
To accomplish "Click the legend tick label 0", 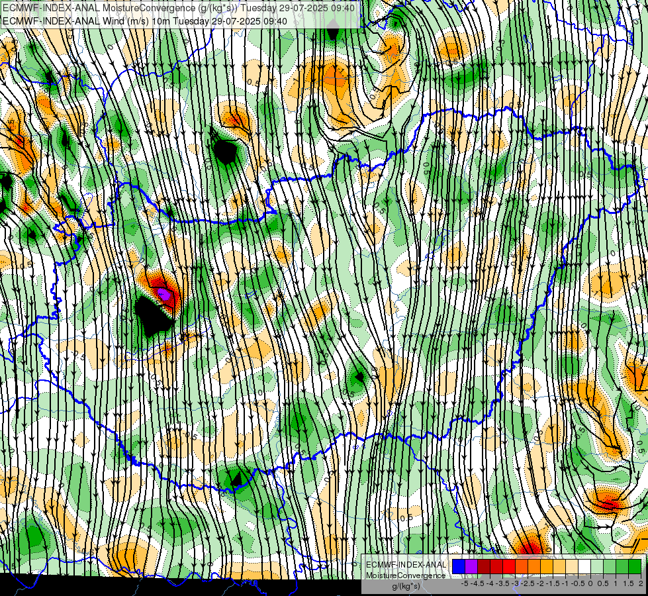I will tap(590, 583).
